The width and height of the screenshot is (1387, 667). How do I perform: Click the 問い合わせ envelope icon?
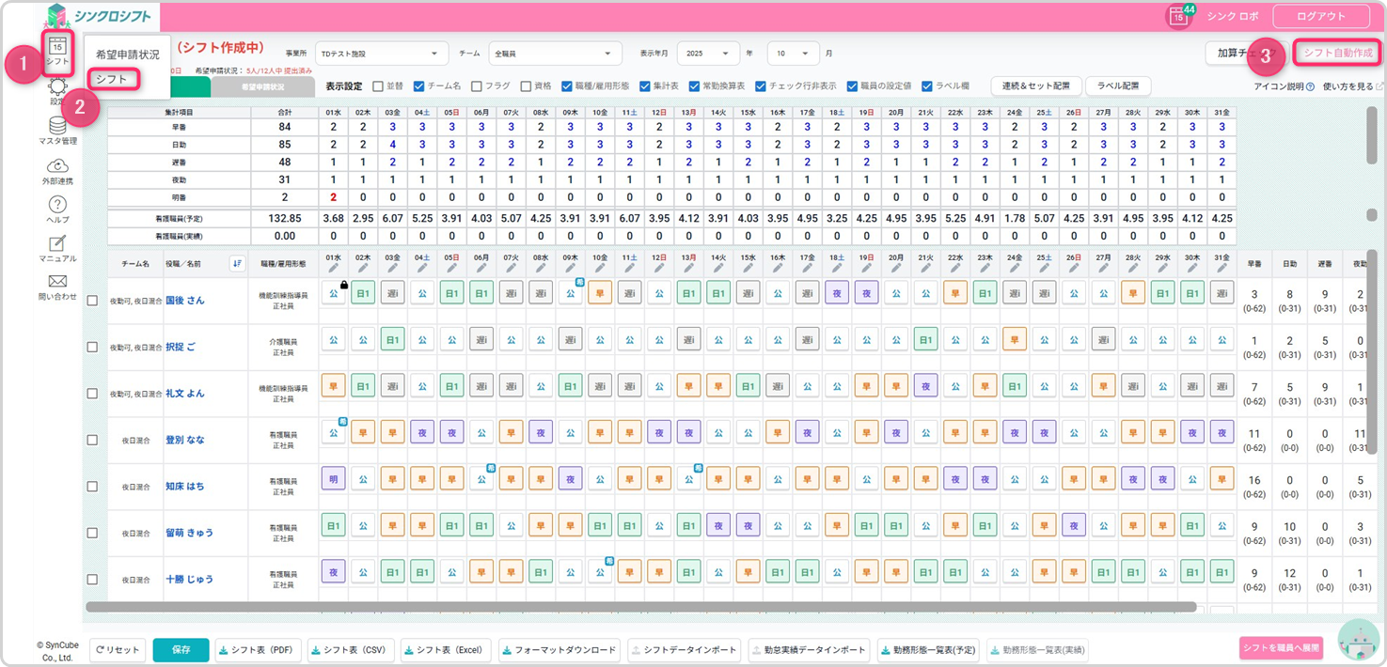[57, 282]
